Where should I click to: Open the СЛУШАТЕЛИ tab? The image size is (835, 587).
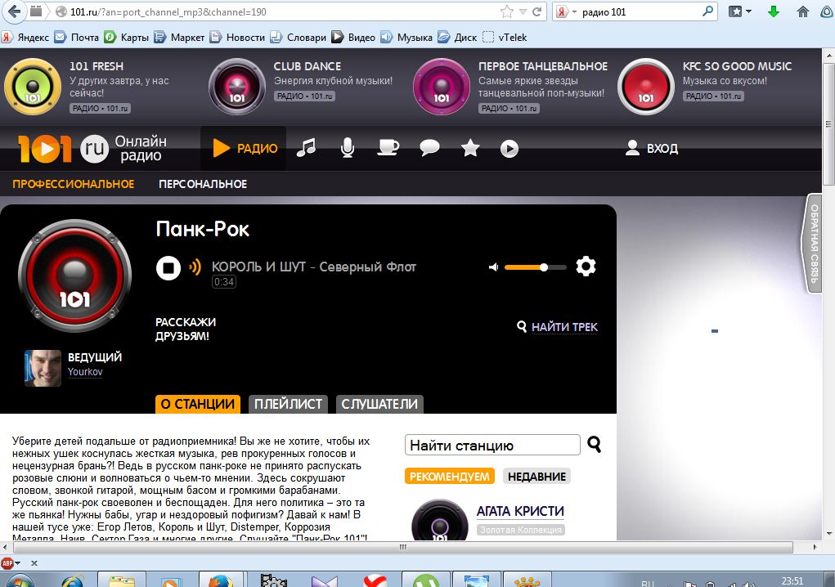click(x=379, y=404)
